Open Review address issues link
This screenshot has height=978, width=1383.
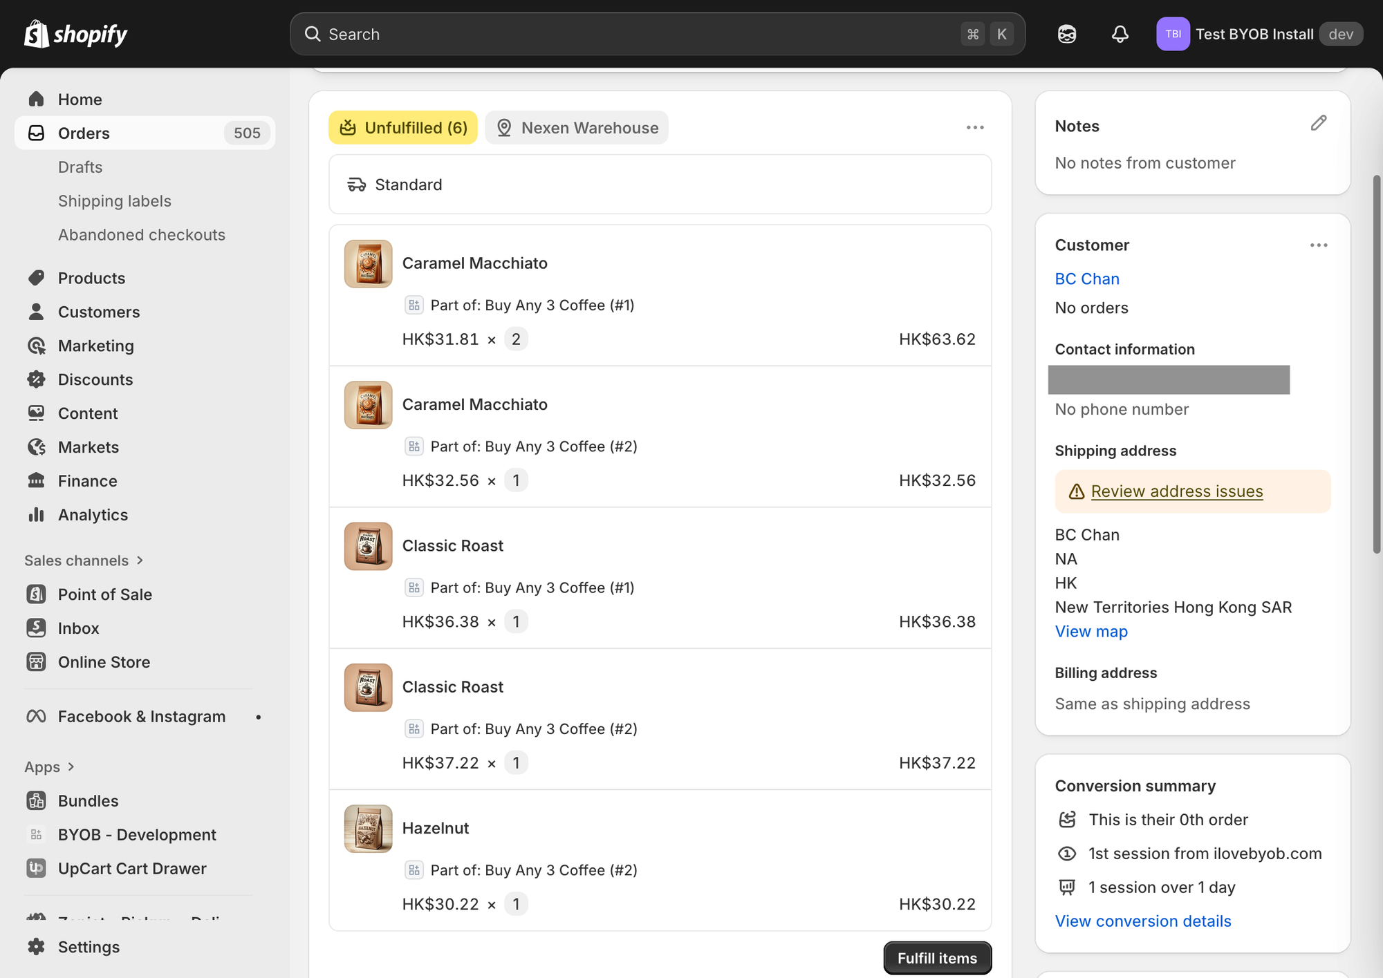[1176, 491]
